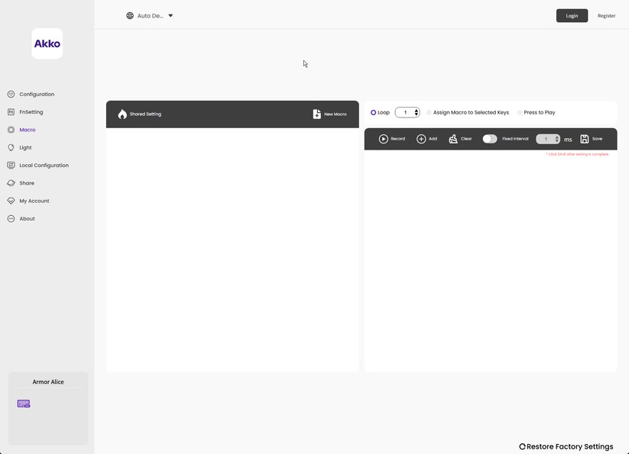The height and width of the screenshot is (454, 629).
Task: Select the Macro chip icon
Action: (11, 130)
